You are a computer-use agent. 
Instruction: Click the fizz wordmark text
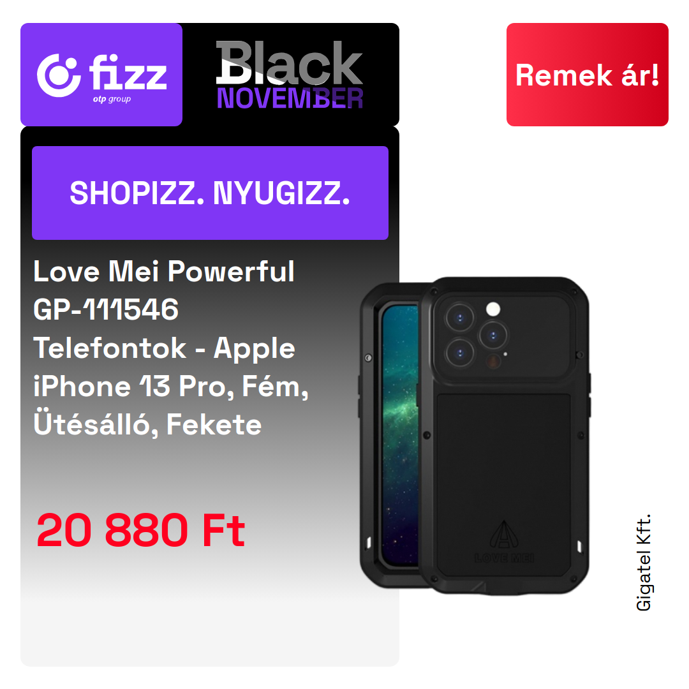tap(128, 72)
